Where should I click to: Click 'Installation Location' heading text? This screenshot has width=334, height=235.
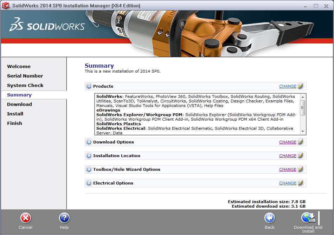coord(117,156)
